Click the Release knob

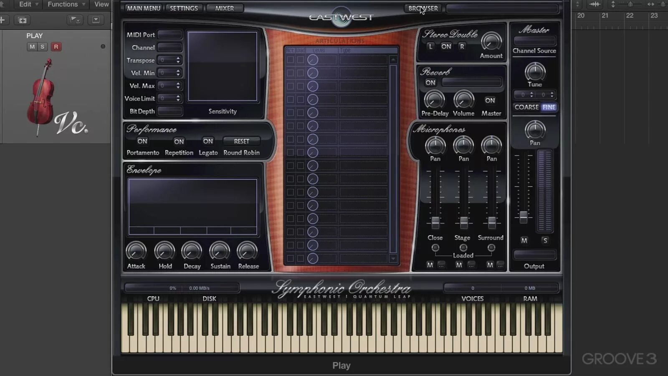(x=247, y=251)
